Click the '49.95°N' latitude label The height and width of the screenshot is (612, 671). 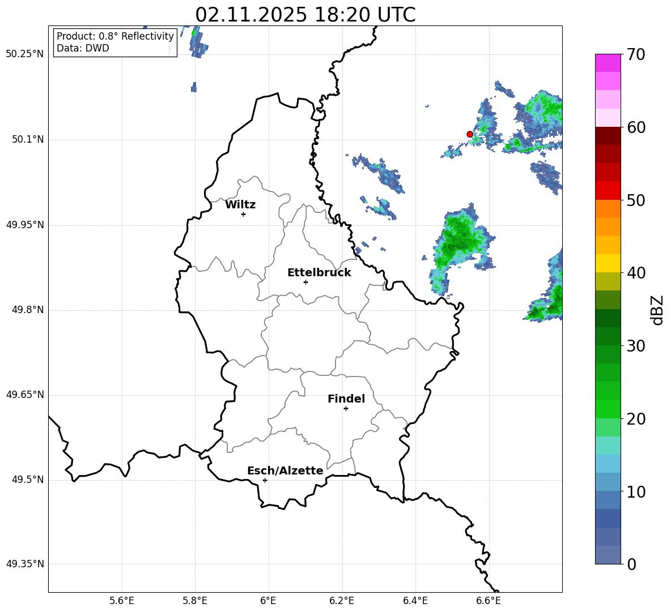25,225
